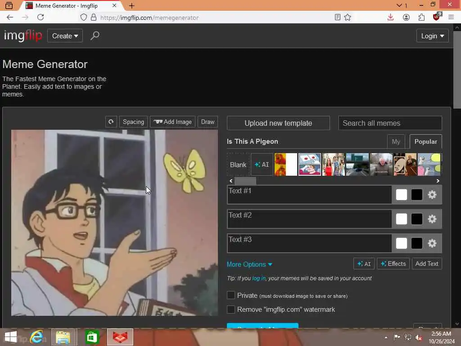
Task: Toggle reader view icon
Action: [x=338, y=18]
